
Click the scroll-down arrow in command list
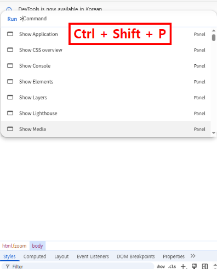point(214,133)
